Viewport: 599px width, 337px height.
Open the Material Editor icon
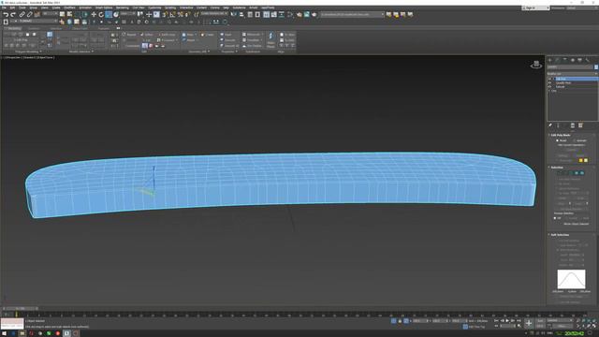point(290,15)
